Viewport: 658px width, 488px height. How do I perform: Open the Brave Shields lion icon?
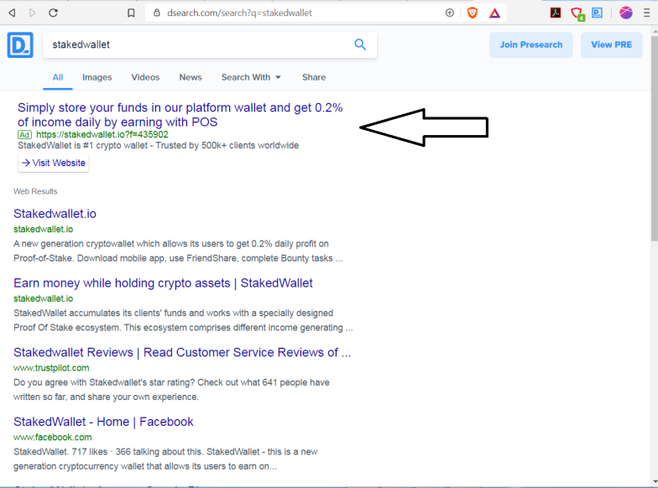point(472,13)
